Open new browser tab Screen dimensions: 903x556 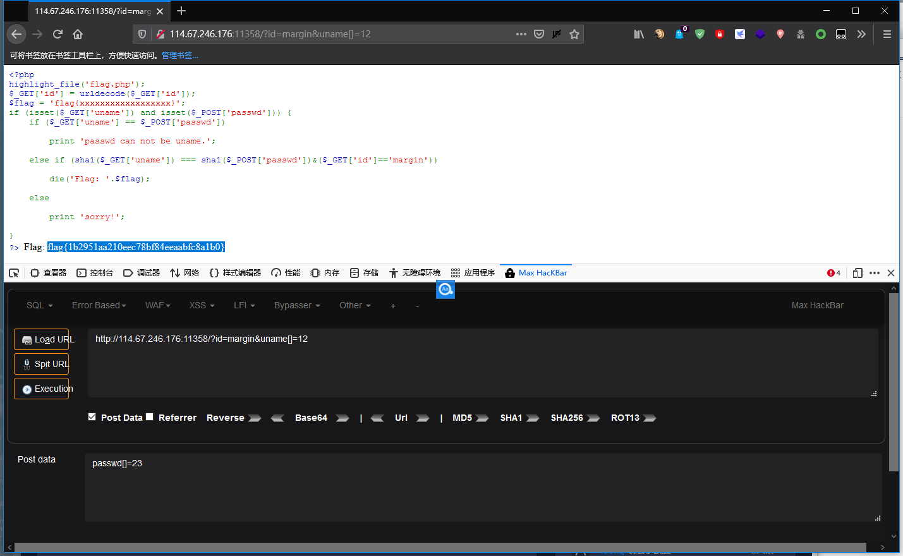[181, 11]
